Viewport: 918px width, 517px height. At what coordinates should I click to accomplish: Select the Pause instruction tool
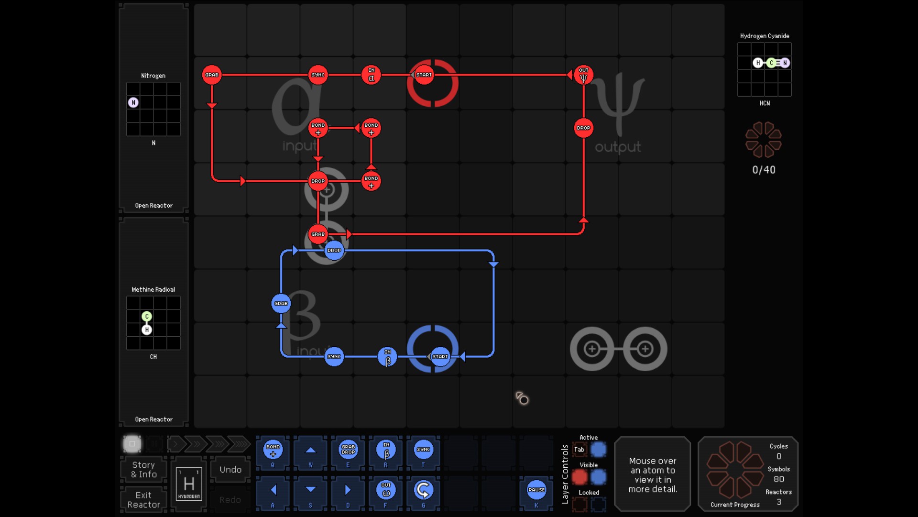click(x=536, y=490)
